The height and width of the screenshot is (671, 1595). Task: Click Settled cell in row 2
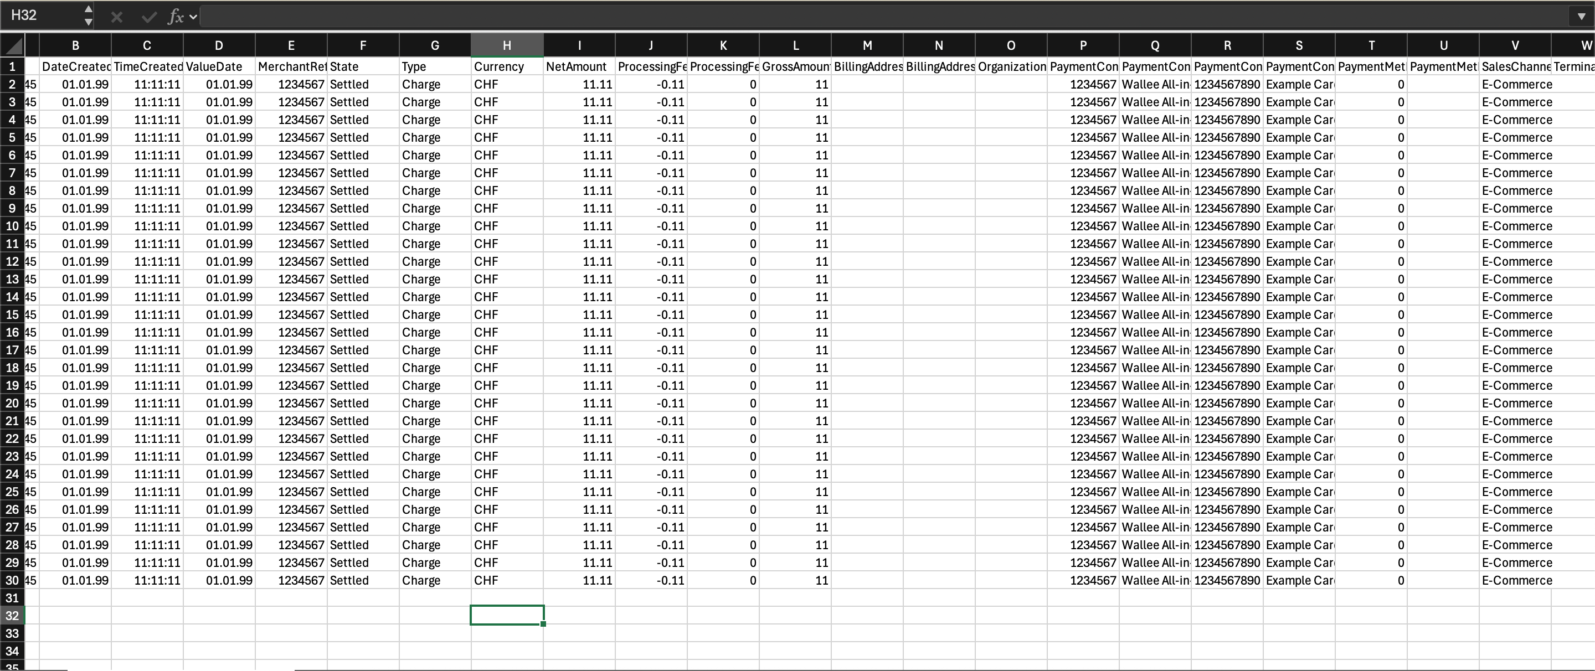(363, 84)
